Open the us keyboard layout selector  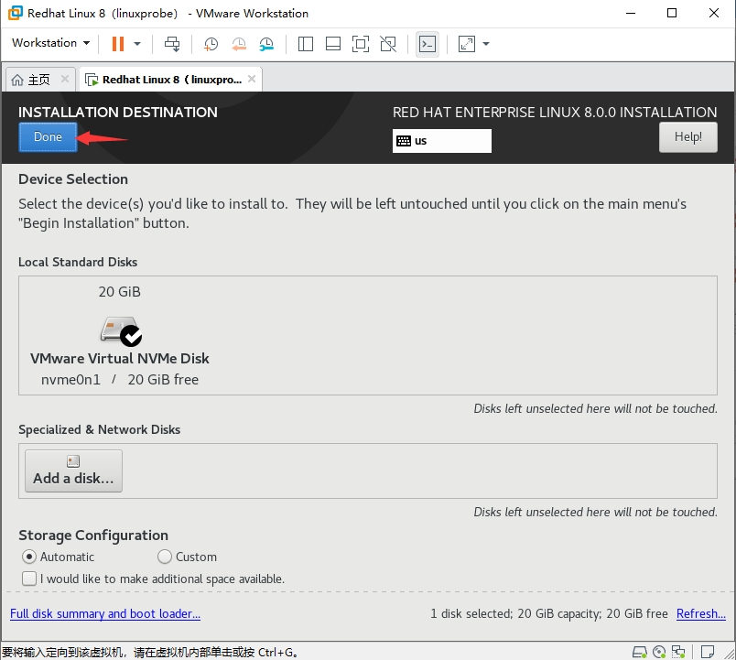tap(442, 141)
